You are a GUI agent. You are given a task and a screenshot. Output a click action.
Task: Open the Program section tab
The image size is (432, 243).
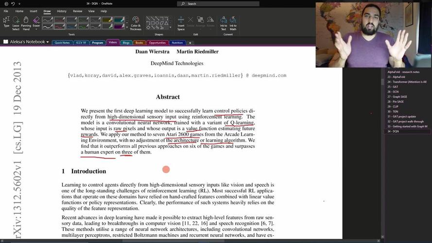click(98, 43)
